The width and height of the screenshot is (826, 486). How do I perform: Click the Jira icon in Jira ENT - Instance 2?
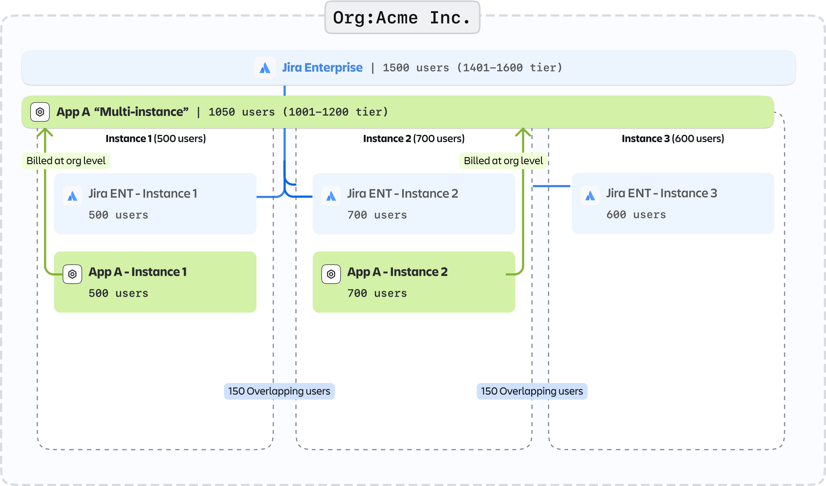coord(331,196)
